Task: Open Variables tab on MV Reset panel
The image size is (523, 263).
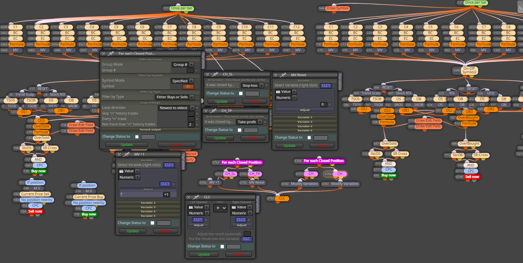Action: tap(340, 81)
